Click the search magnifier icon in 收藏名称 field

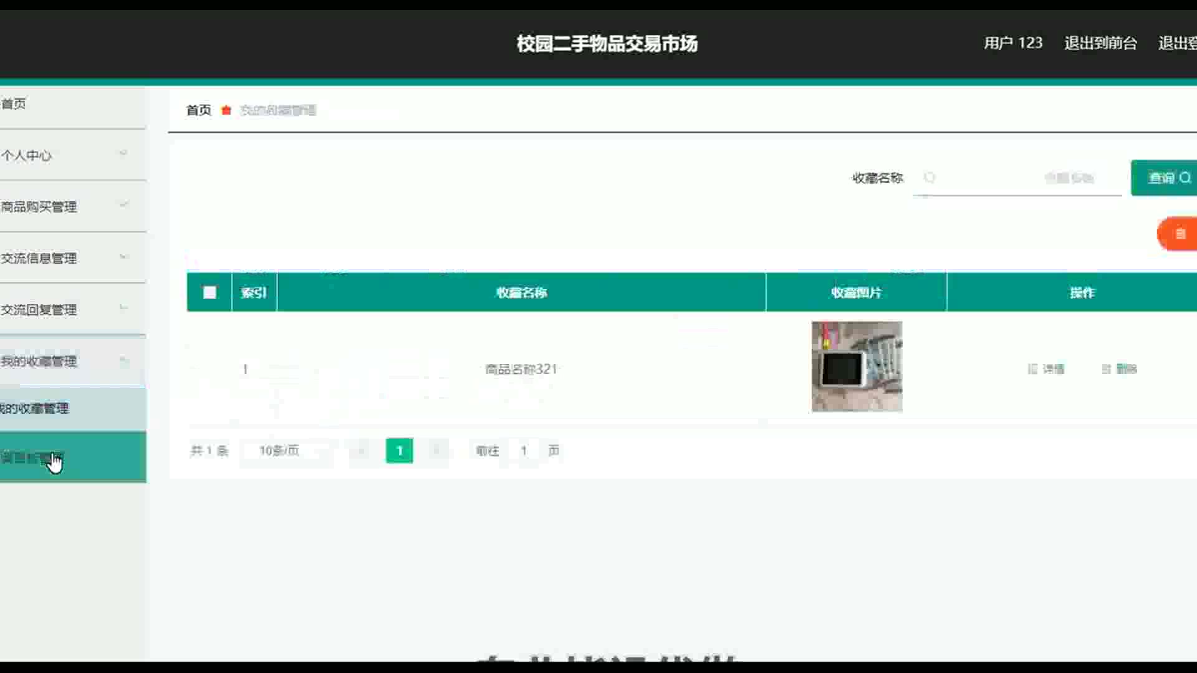(930, 178)
